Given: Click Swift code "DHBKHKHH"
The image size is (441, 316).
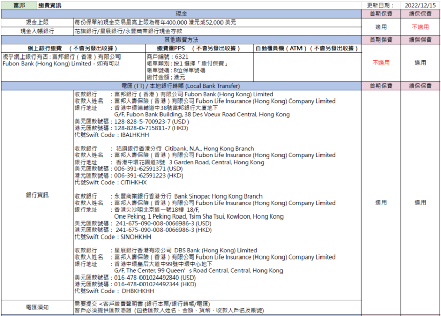Looking at the screenshot, I should [138, 291].
